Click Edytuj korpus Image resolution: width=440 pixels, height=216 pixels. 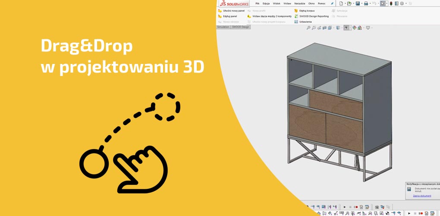(305, 11)
